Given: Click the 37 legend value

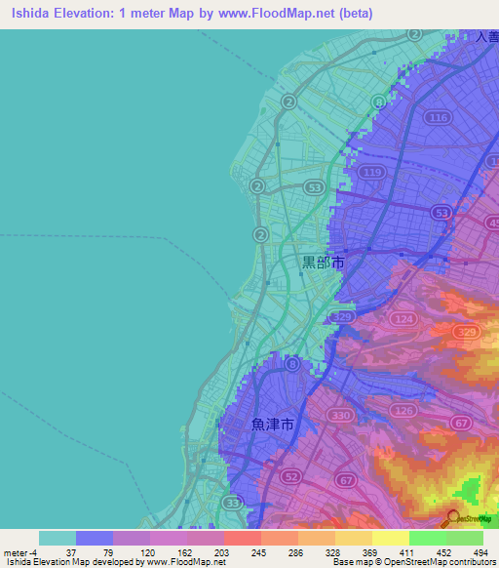Looking at the screenshot, I should pos(71,552).
